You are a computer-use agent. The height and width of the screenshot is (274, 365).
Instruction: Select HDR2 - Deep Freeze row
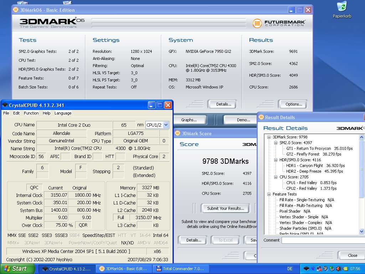click(314, 171)
